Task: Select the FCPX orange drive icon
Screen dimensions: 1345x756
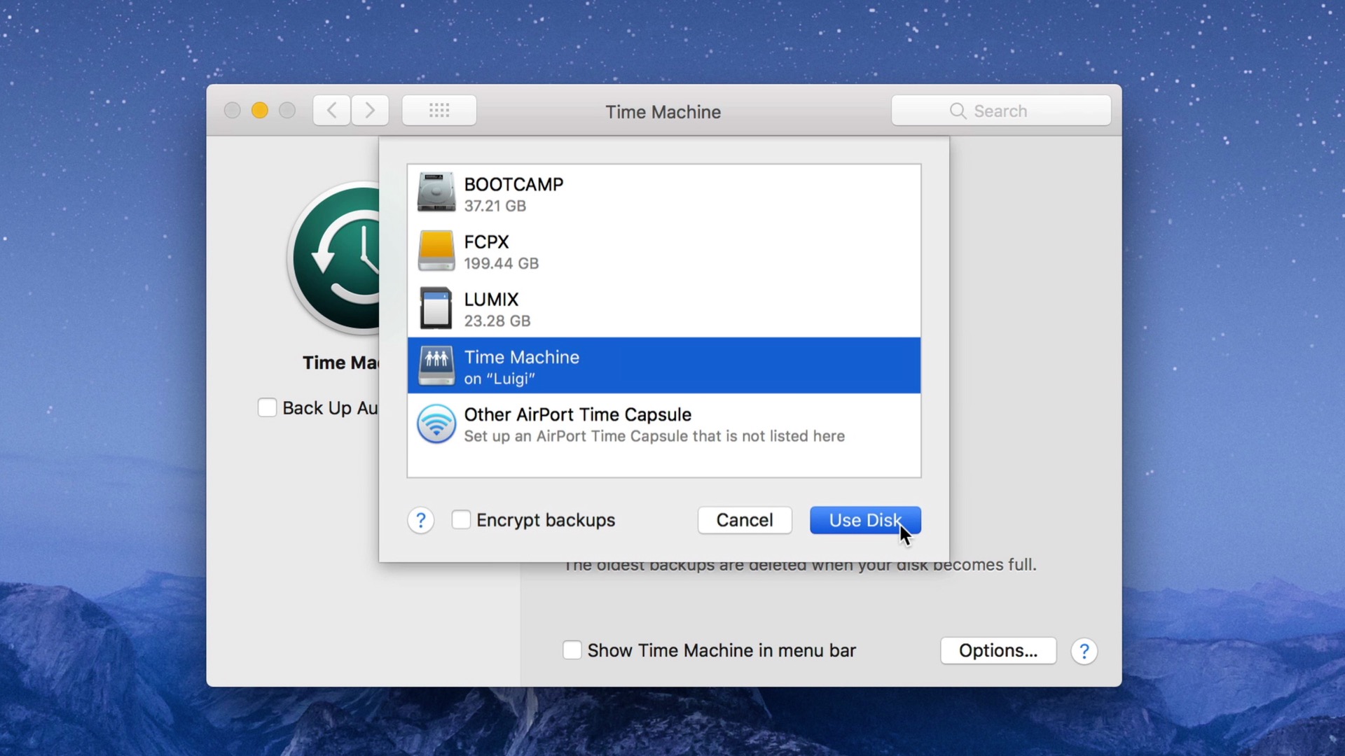Action: tap(435, 250)
